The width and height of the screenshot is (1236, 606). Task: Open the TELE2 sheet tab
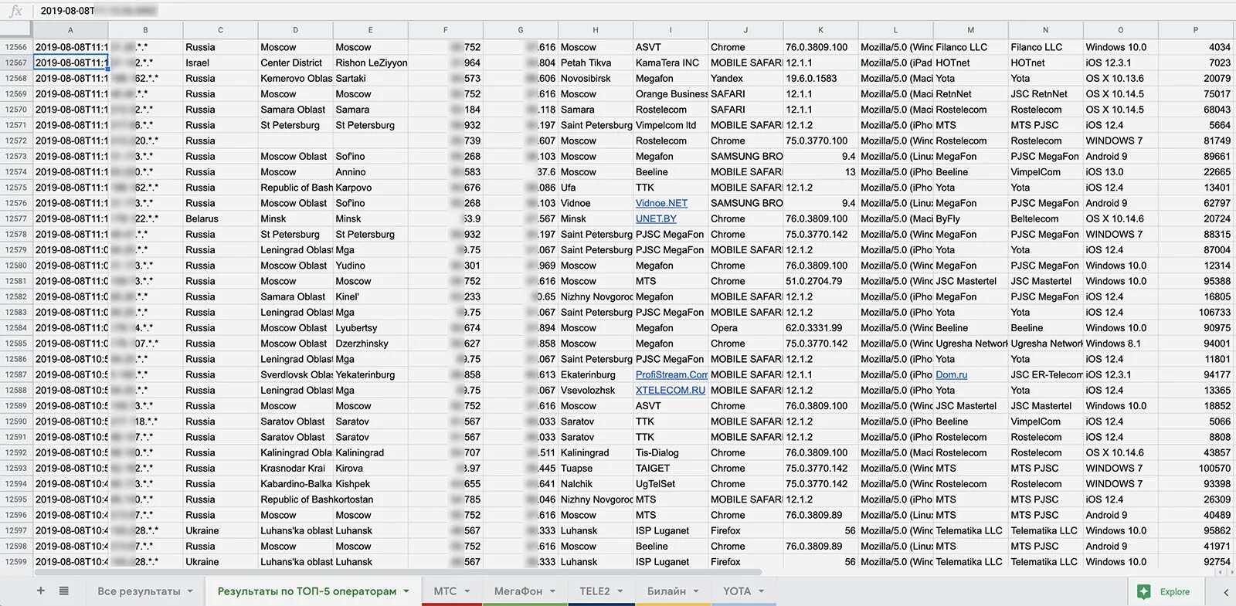pyautogui.click(x=595, y=591)
